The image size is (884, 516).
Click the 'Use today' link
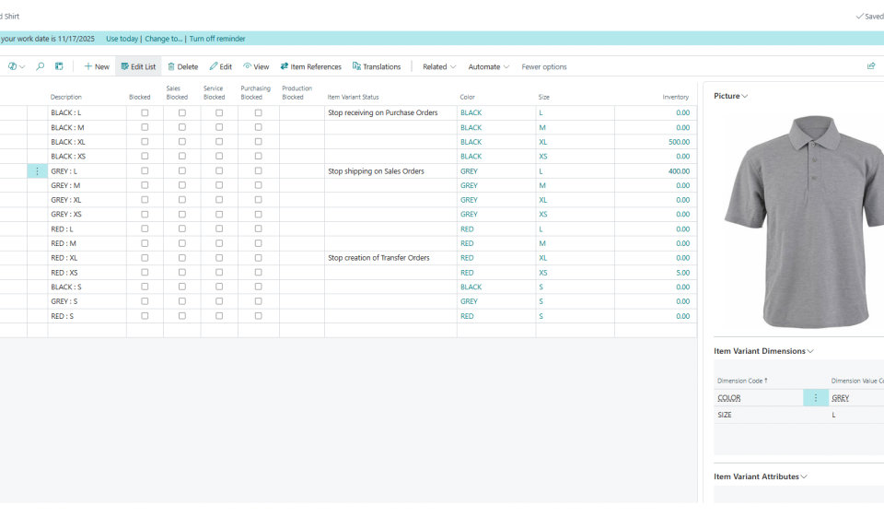click(122, 39)
